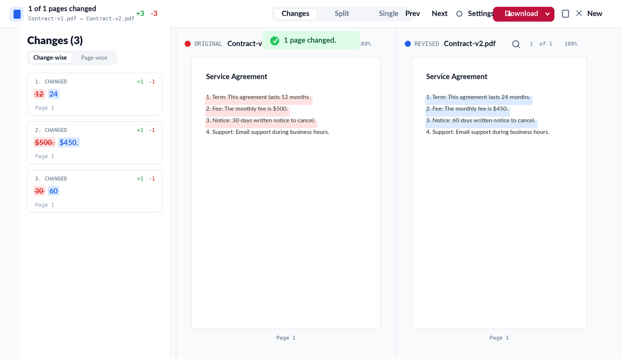The height and width of the screenshot is (359, 622).
Task: Click the added value 24 in change 1
Action: 53,94
